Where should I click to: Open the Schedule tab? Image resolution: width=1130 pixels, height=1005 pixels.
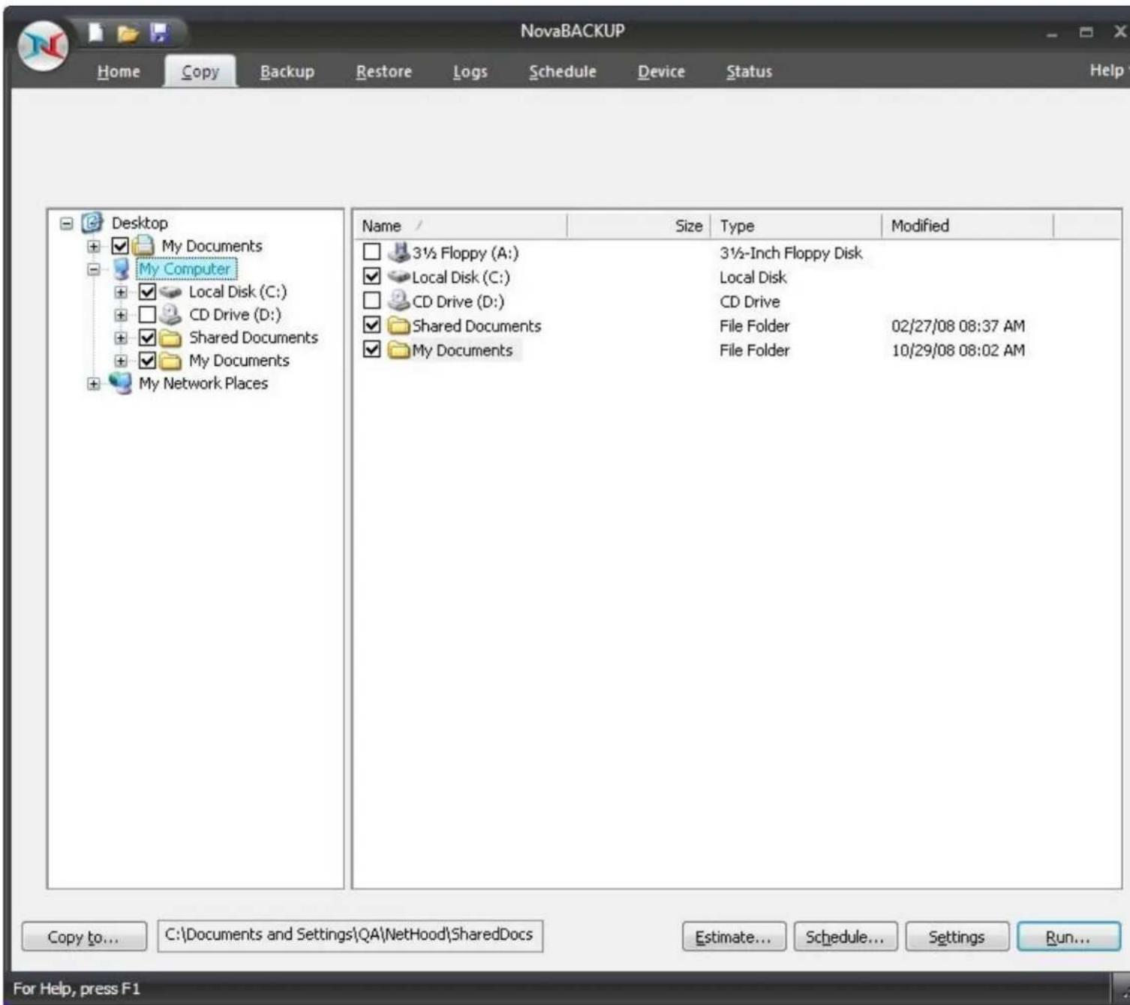point(563,71)
